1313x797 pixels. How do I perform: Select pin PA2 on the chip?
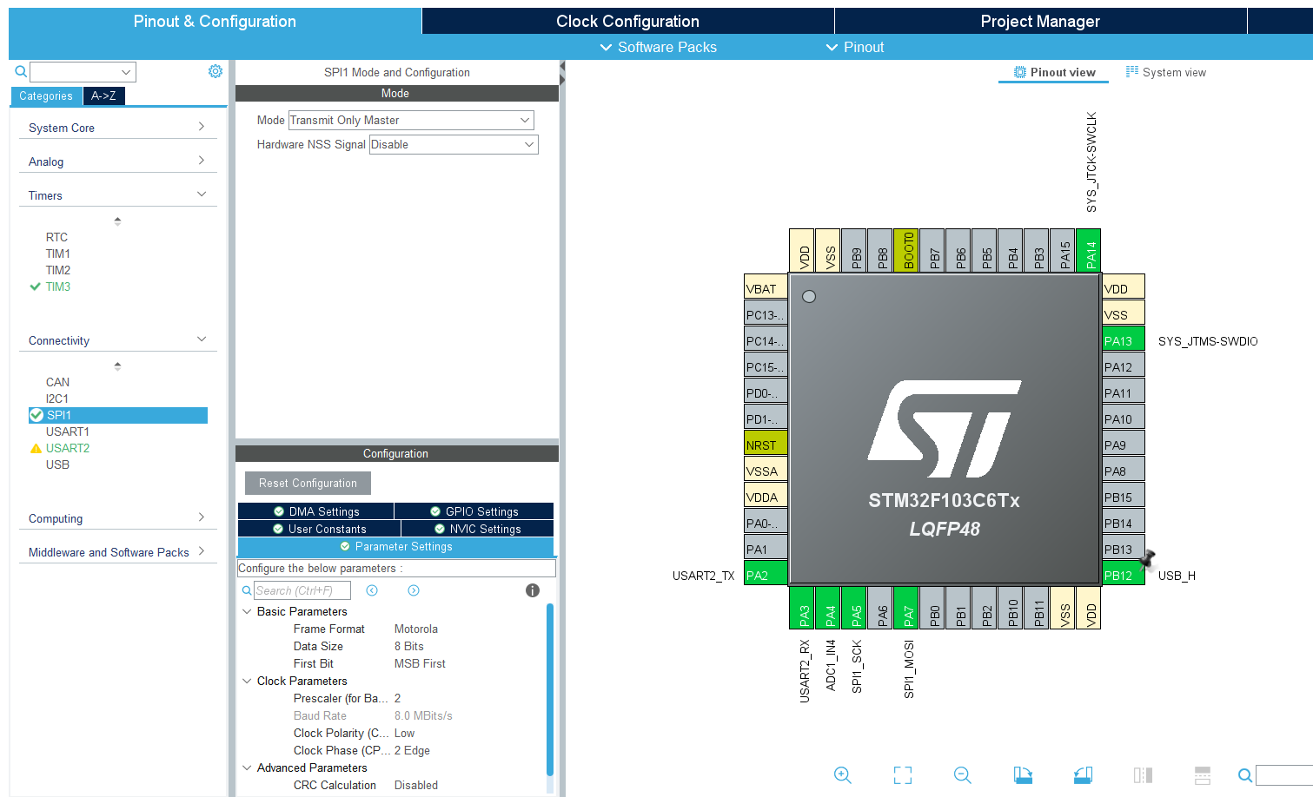click(766, 575)
